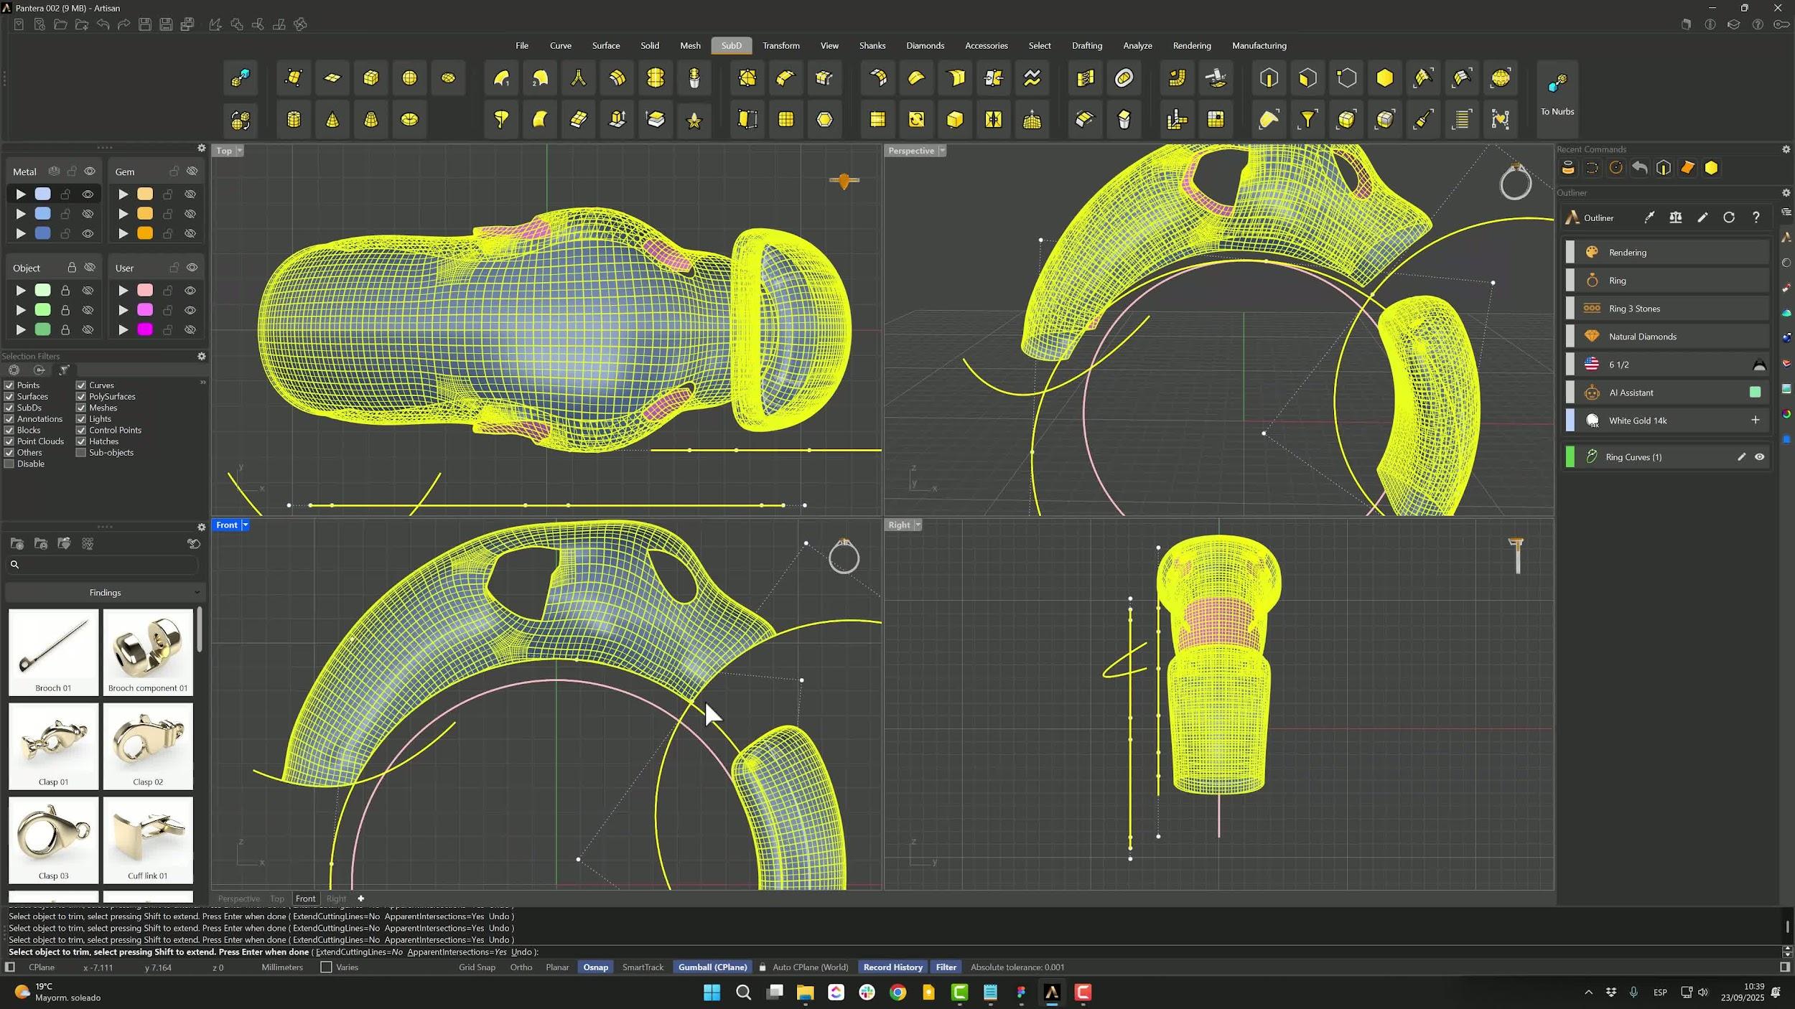This screenshot has height=1009, width=1795.
Task: Open the Selection Filters settings gear
Action: (x=202, y=356)
